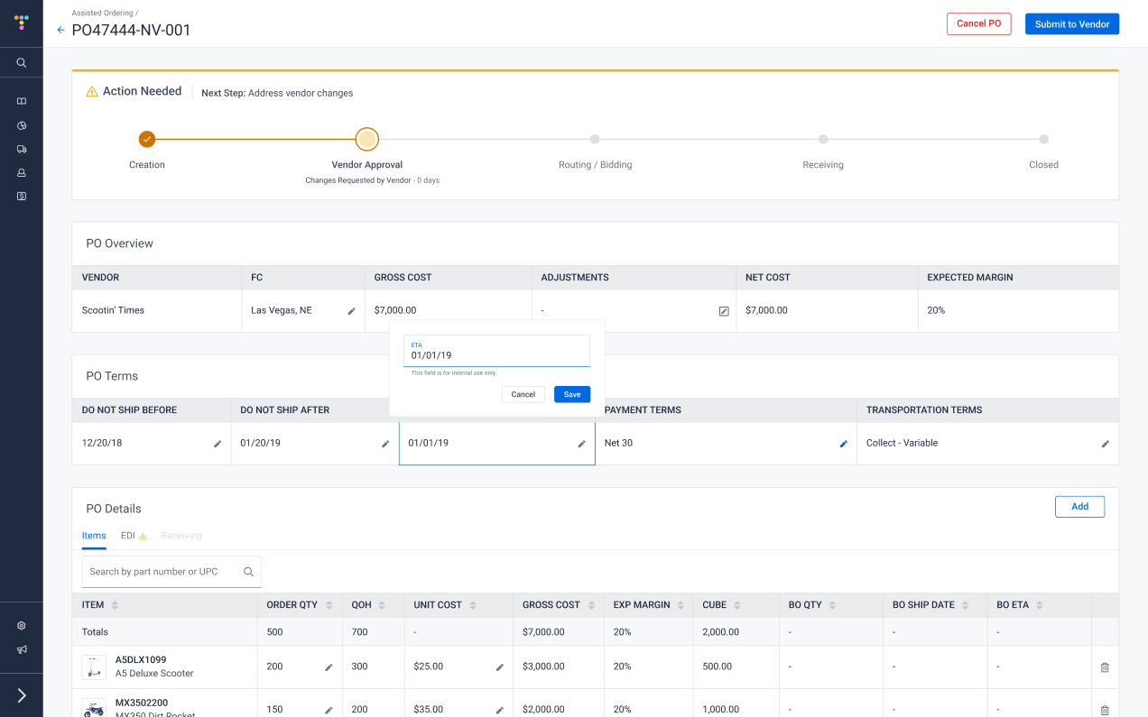Switch to the EDI tab
The image size is (1148, 717).
tap(134, 536)
